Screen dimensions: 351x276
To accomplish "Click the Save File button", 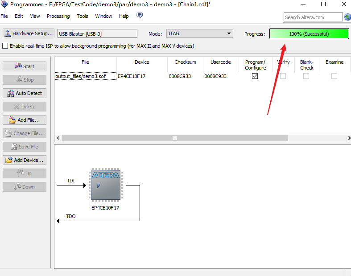I will click(x=25, y=147).
